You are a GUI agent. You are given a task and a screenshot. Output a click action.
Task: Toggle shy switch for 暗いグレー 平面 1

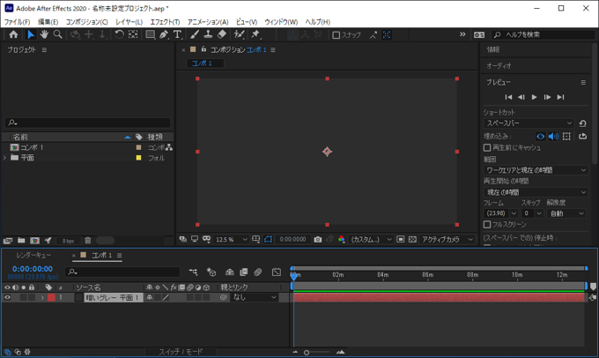tap(150, 297)
